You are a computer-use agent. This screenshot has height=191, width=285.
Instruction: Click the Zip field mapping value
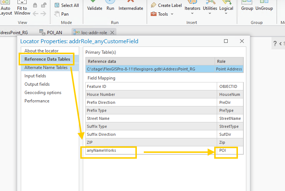click(230, 142)
